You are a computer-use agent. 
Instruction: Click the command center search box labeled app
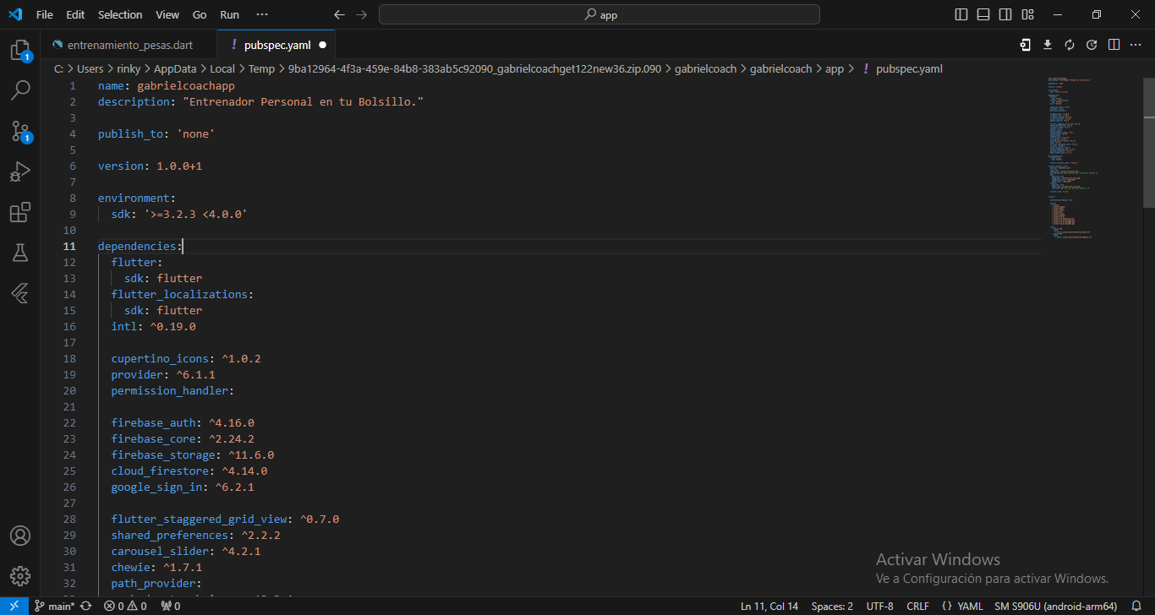point(599,14)
